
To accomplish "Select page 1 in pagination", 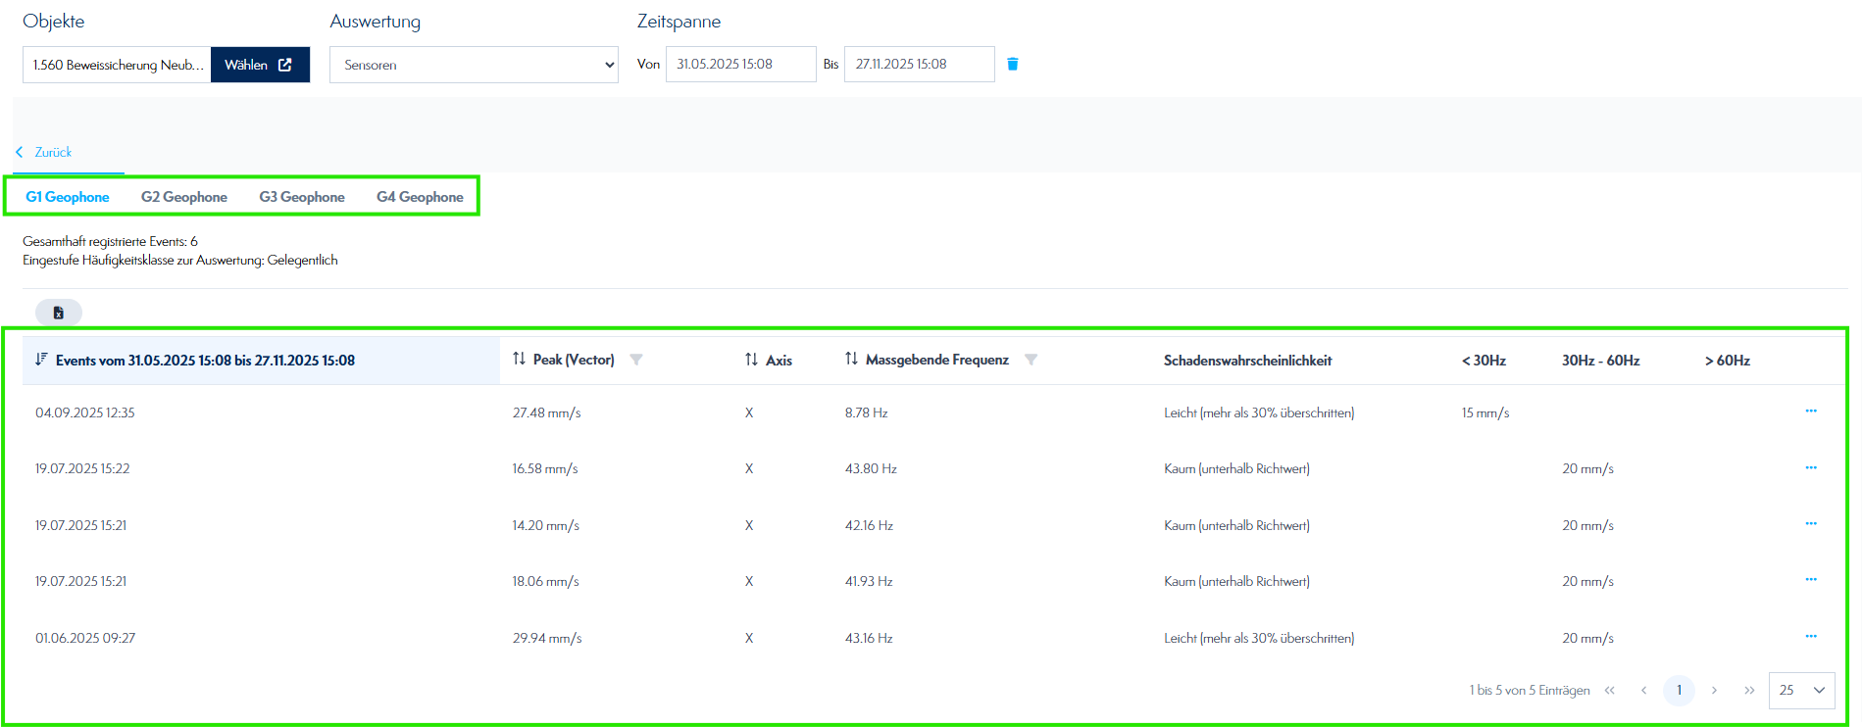I will pos(1679,690).
